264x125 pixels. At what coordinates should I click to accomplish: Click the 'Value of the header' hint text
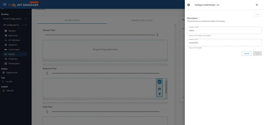195,48
